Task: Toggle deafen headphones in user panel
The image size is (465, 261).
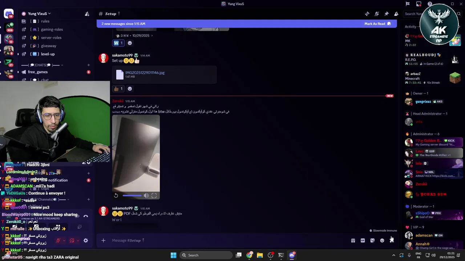Action: click(x=72, y=240)
